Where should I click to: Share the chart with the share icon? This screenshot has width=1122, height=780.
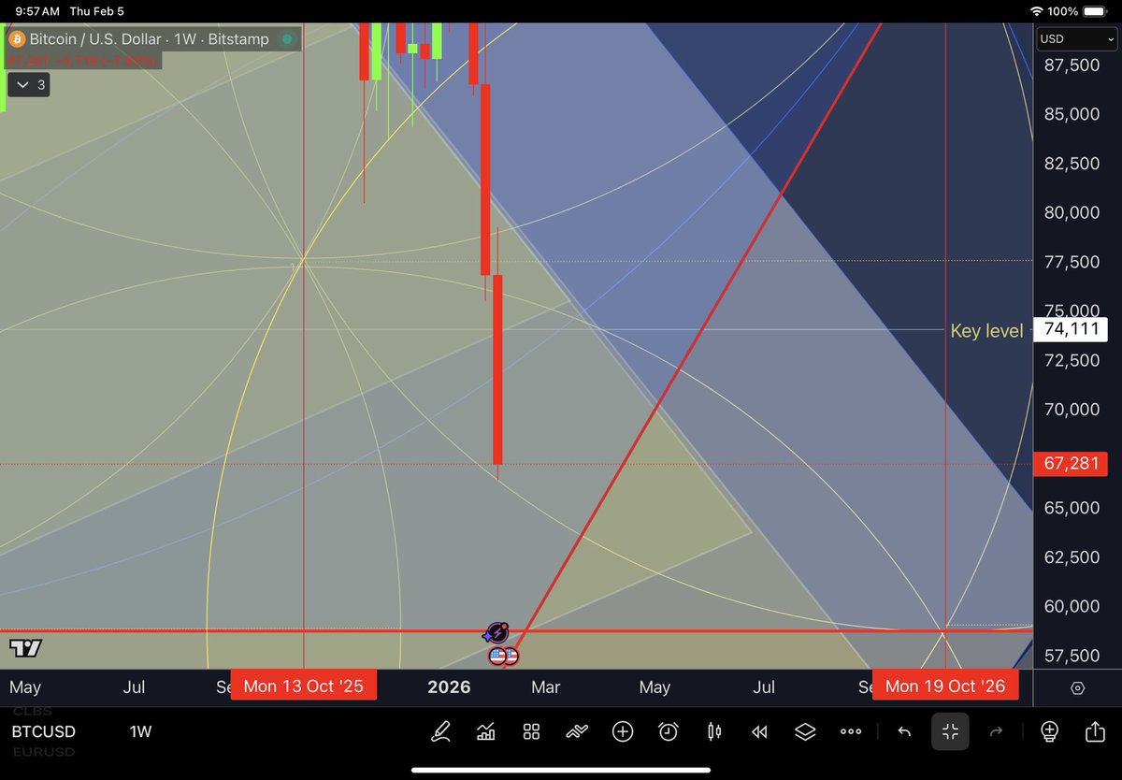click(1095, 730)
